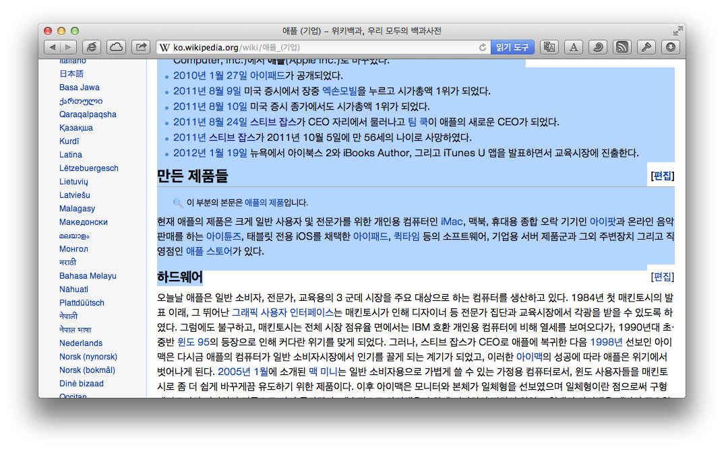
Task: Open the 2005년 1월 link
Action: click(x=243, y=371)
